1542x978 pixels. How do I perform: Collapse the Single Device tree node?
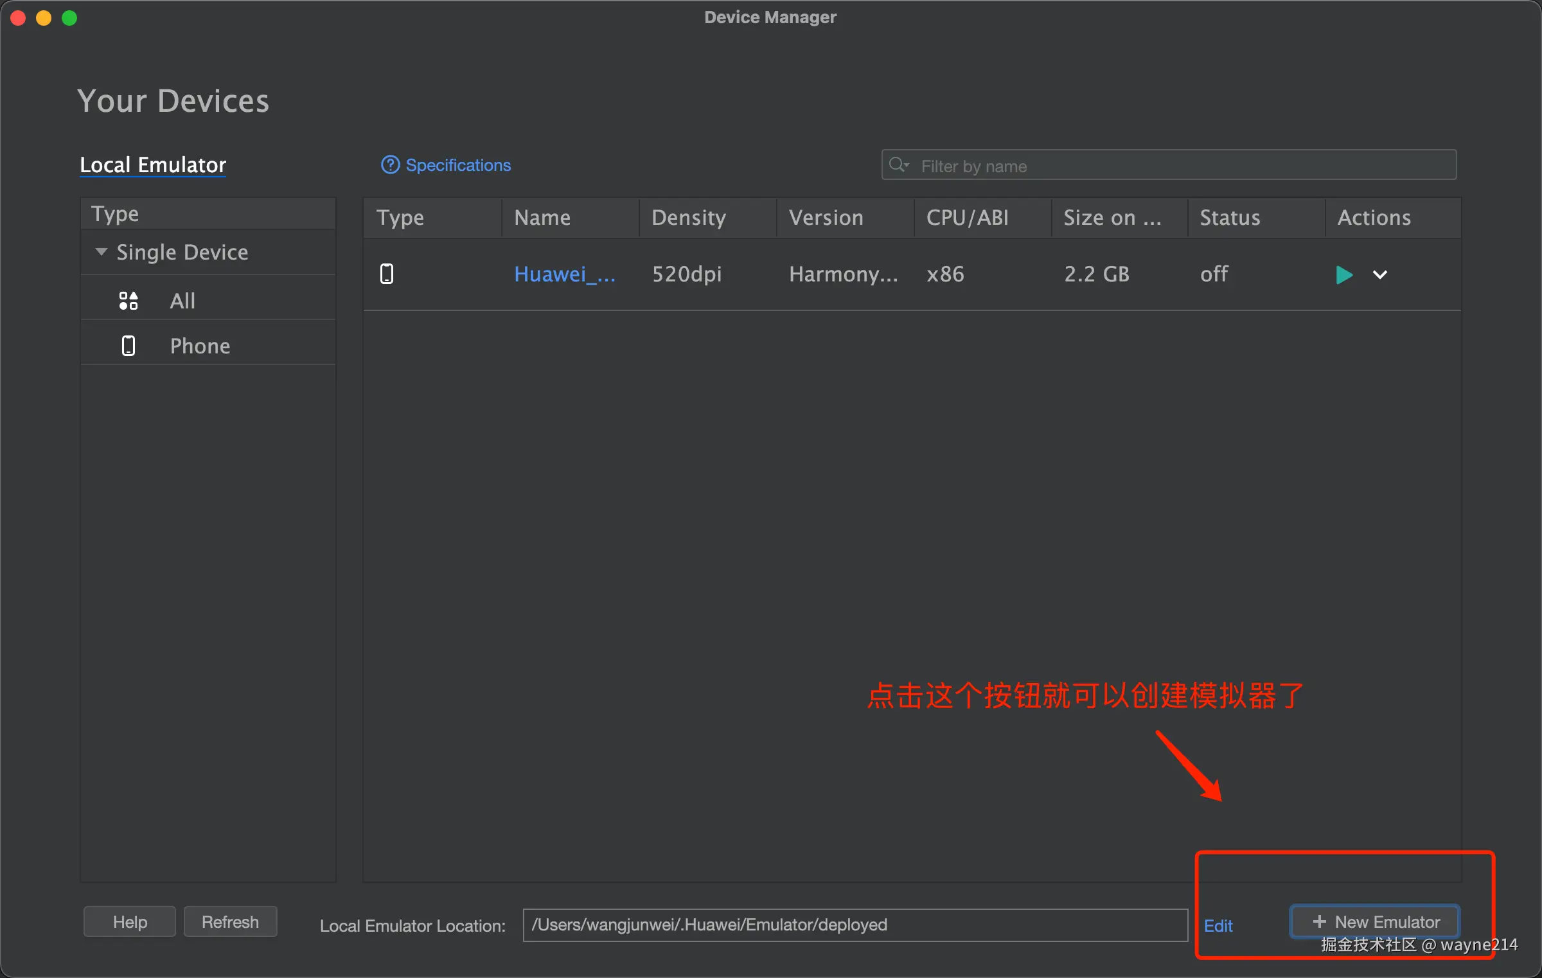point(101,252)
